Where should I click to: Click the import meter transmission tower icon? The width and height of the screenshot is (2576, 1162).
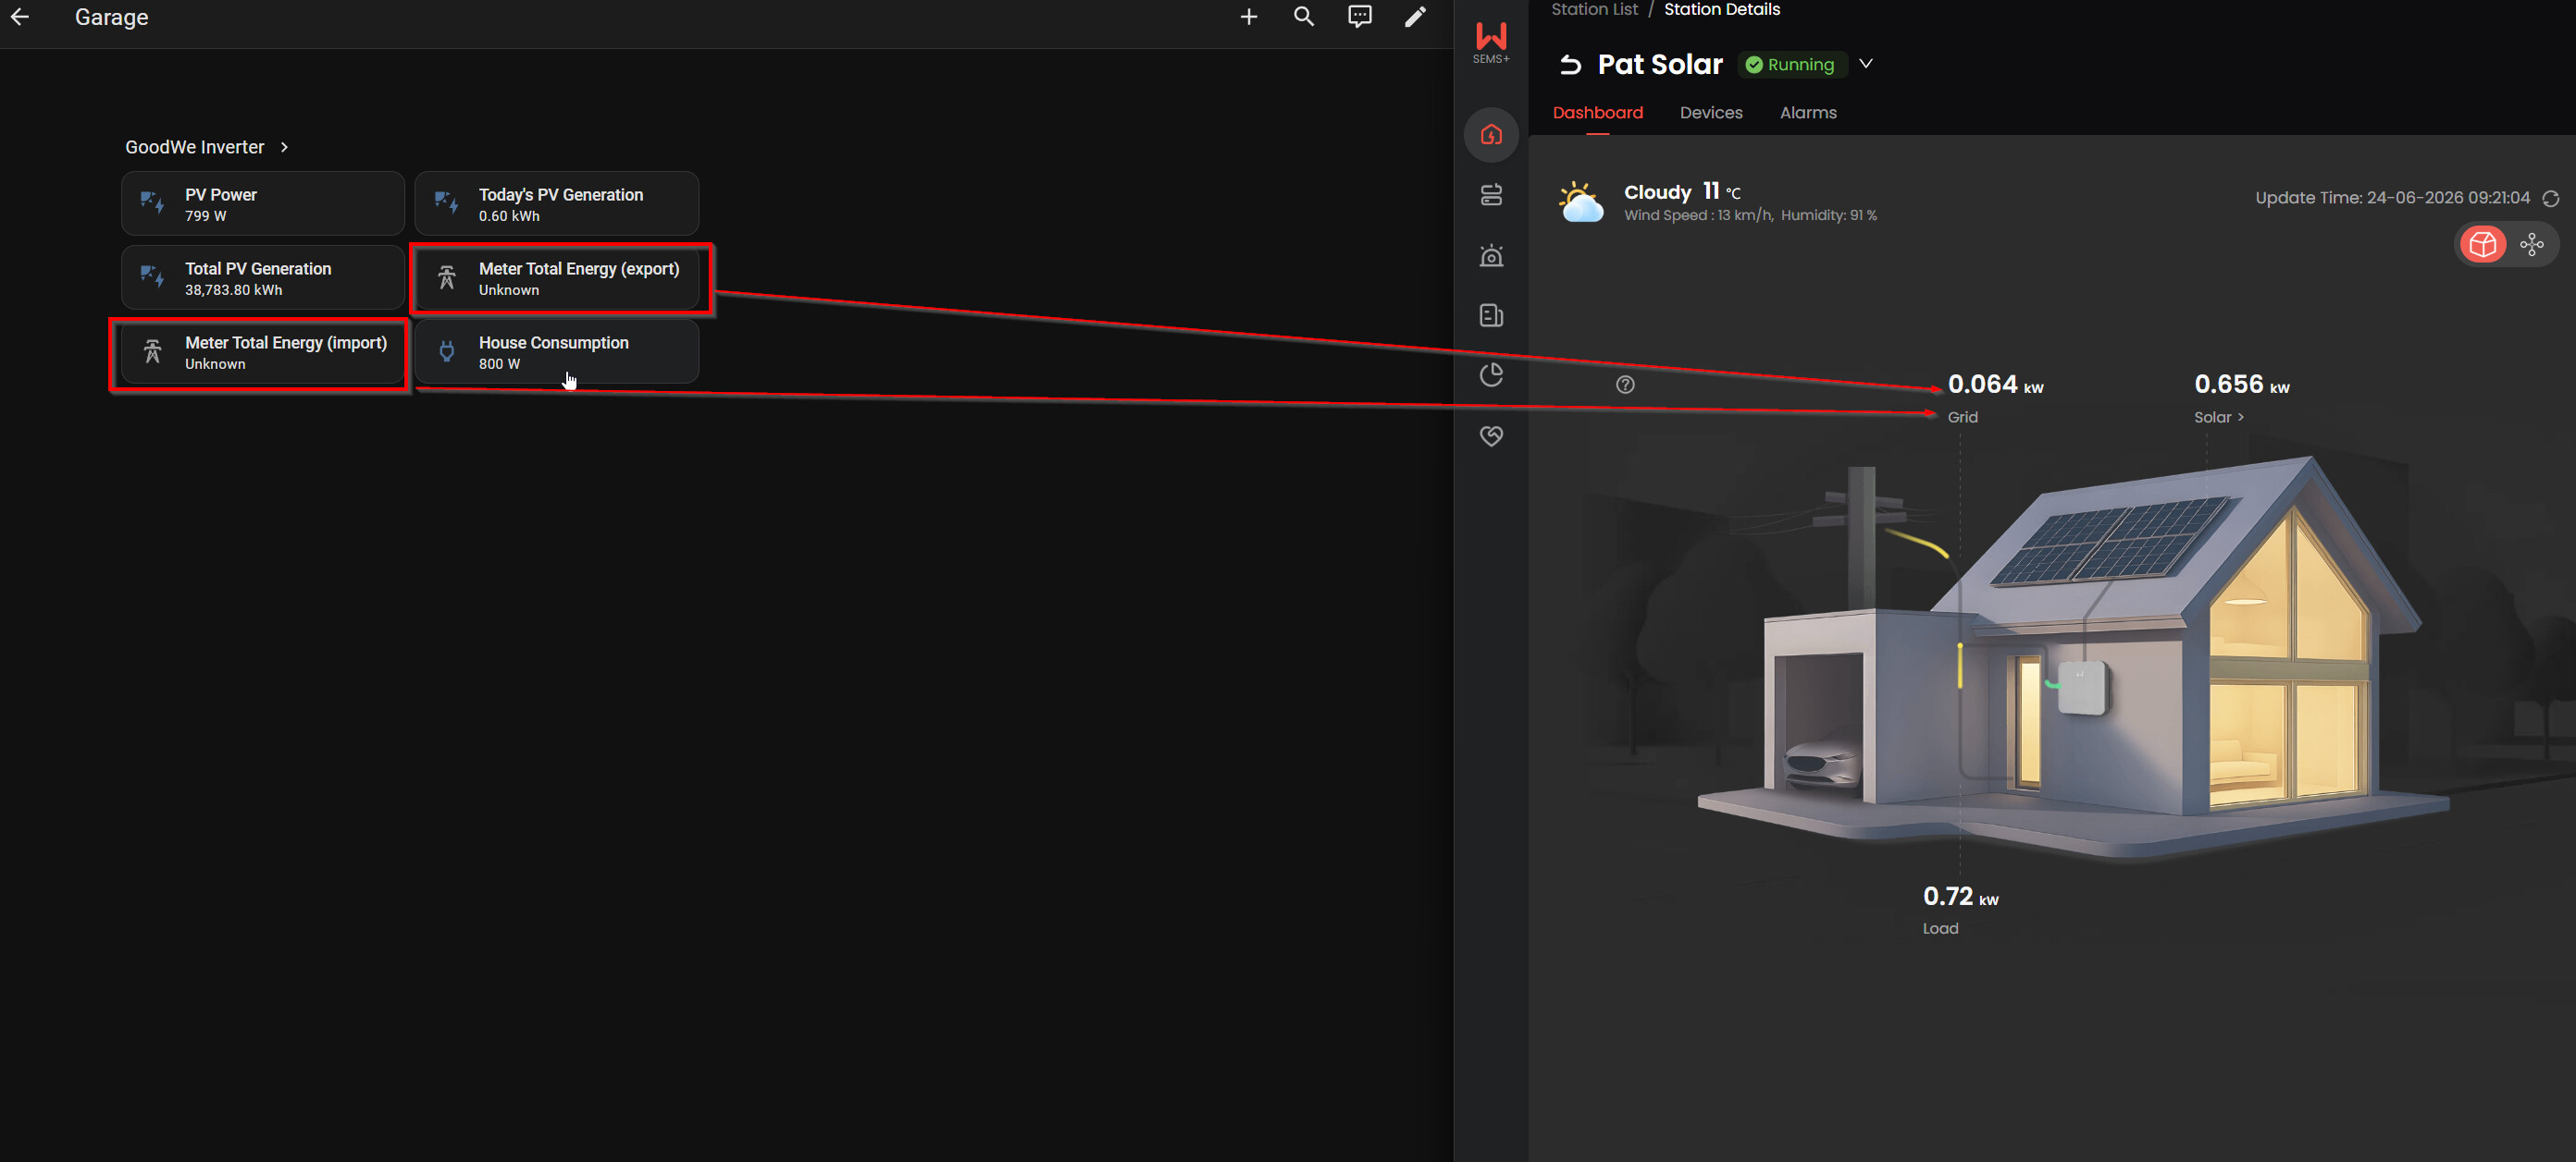pos(152,351)
